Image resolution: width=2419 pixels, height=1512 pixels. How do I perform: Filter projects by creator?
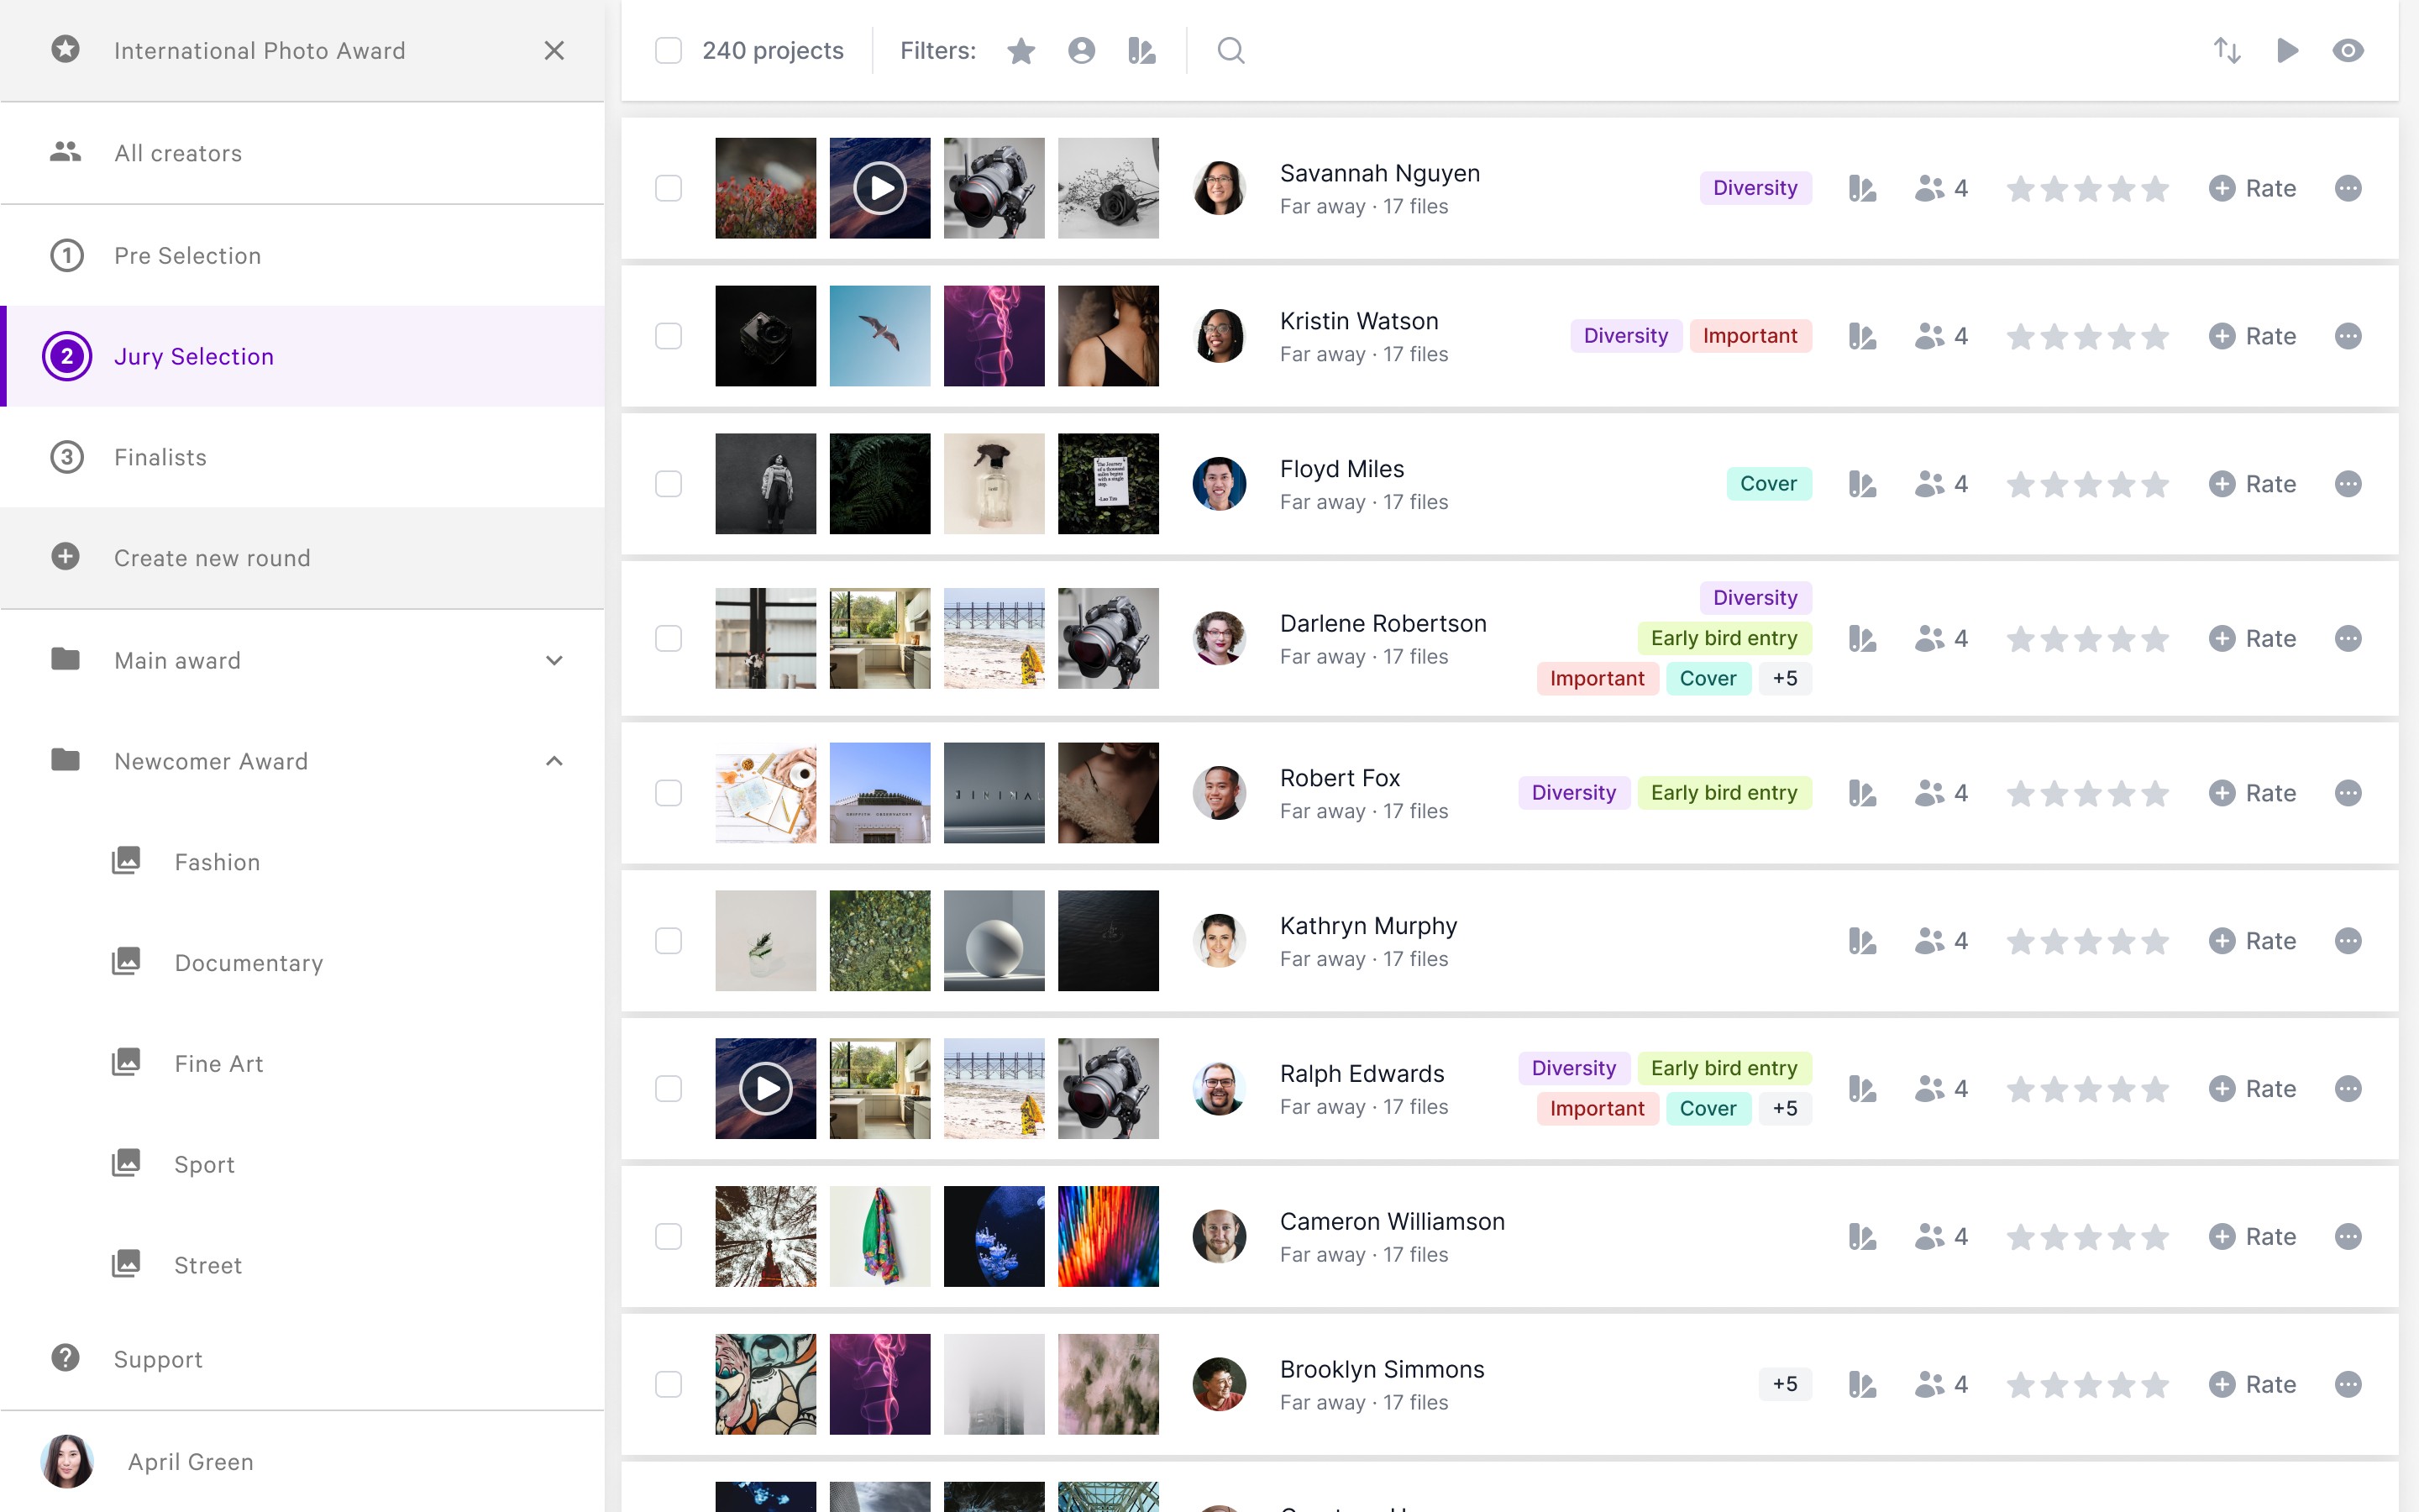[x=1082, y=50]
